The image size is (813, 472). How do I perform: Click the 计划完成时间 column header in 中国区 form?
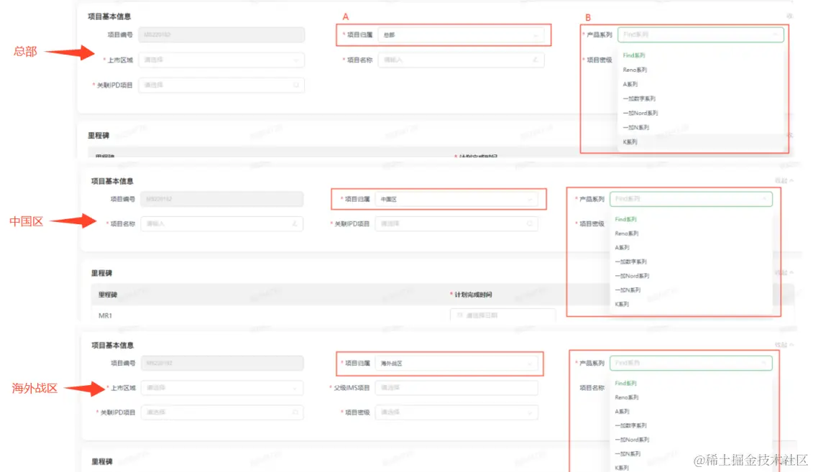(x=473, y=295)
